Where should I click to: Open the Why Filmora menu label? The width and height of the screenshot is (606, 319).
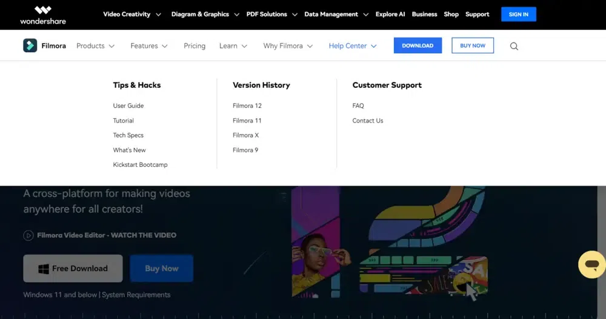pyautogui.click(x=283, y=45)
